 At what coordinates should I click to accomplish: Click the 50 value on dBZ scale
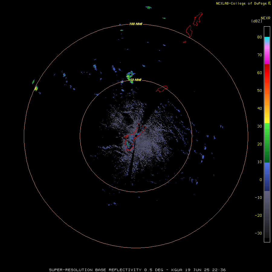click(260, 91)
